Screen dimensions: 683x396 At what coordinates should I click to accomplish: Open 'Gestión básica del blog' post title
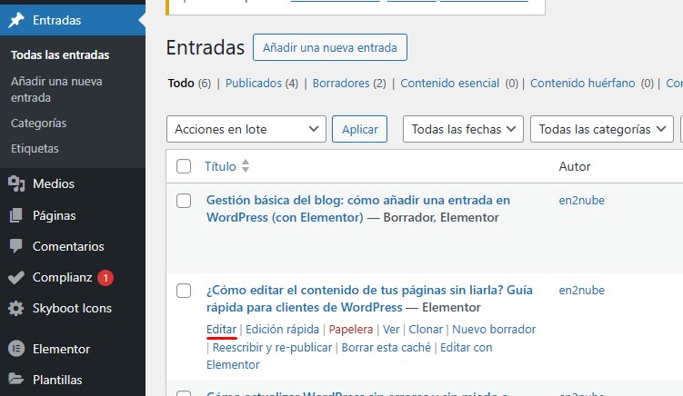358,208
